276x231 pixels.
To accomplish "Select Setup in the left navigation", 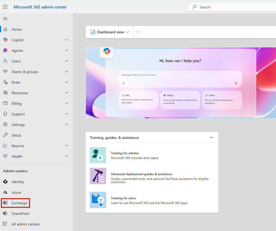I will click(x=16, y=135).
